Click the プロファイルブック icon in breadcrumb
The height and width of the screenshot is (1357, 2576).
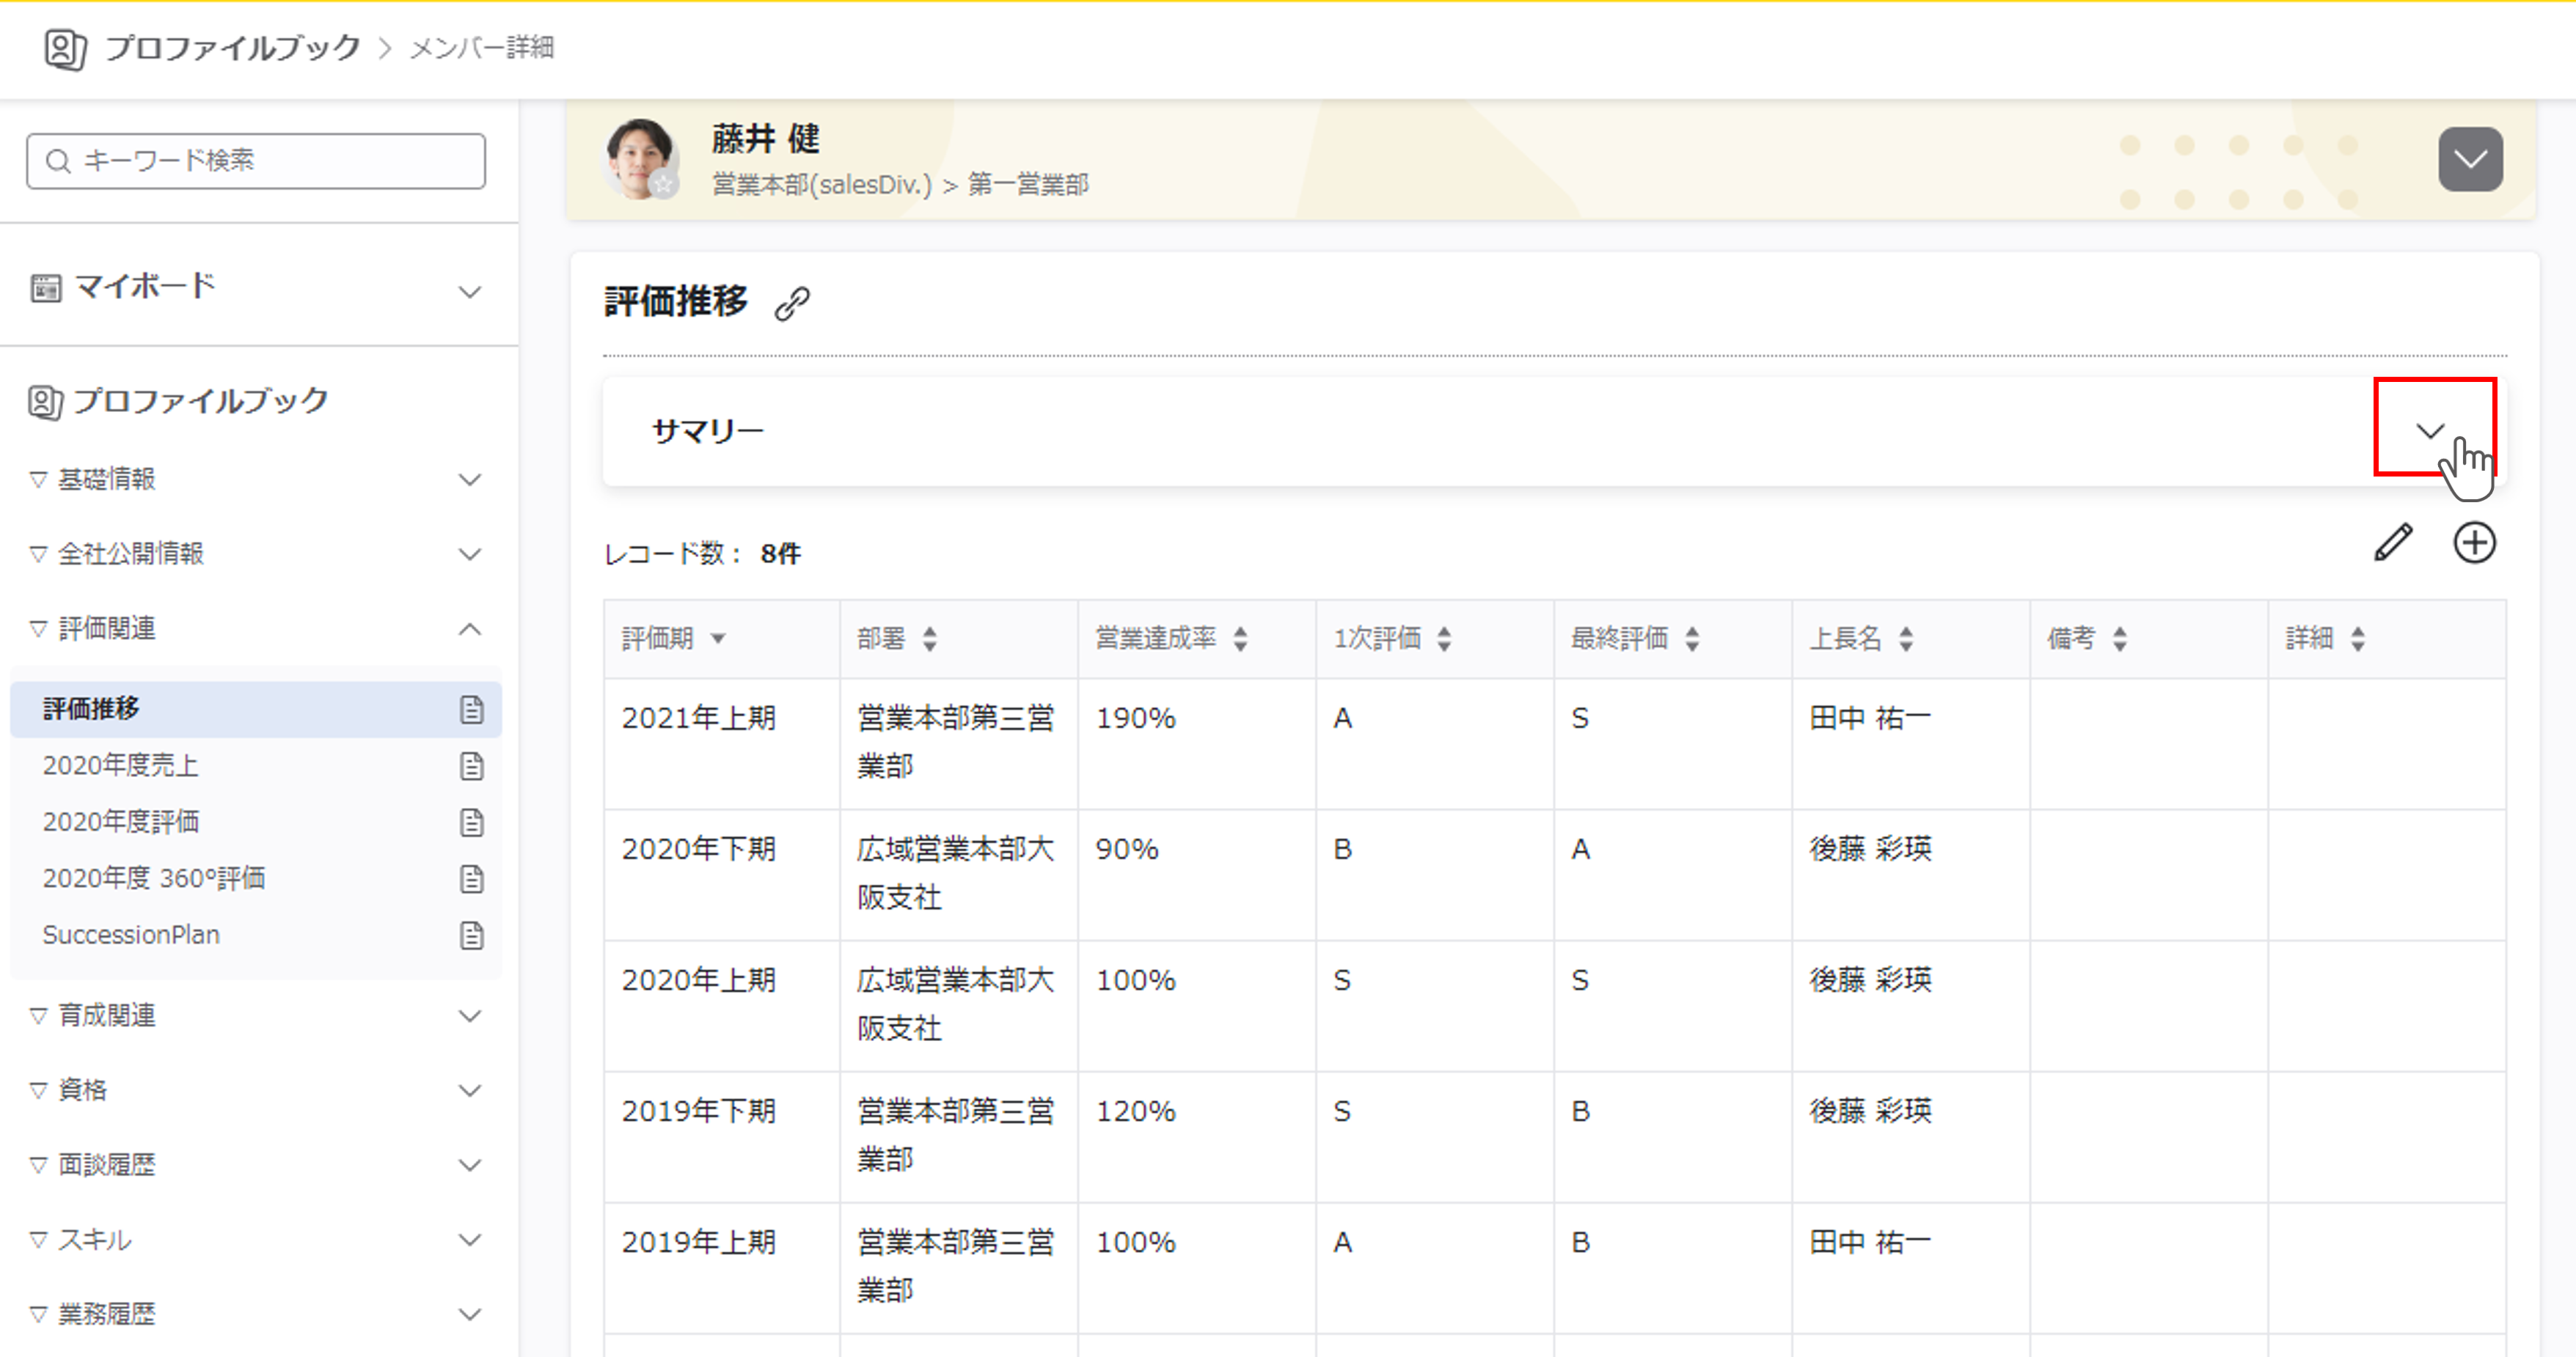tap(65, 48)
